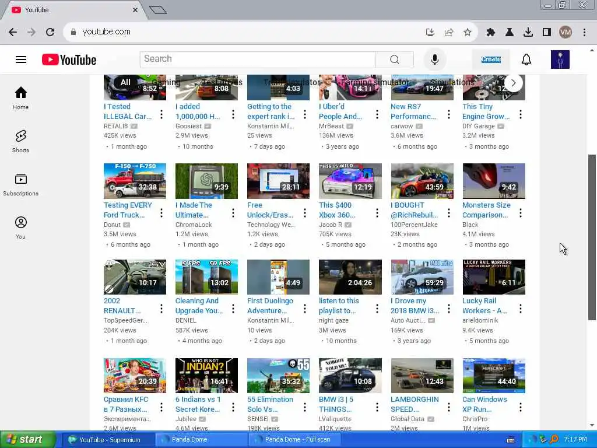Open the browser extensions puzzle icon
Screen dimensions: 597x448
[x=490, y=33]
